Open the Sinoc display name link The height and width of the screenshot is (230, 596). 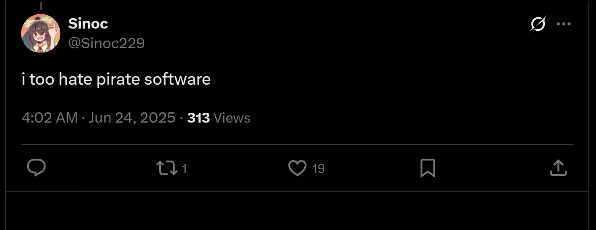click(88, 24)
